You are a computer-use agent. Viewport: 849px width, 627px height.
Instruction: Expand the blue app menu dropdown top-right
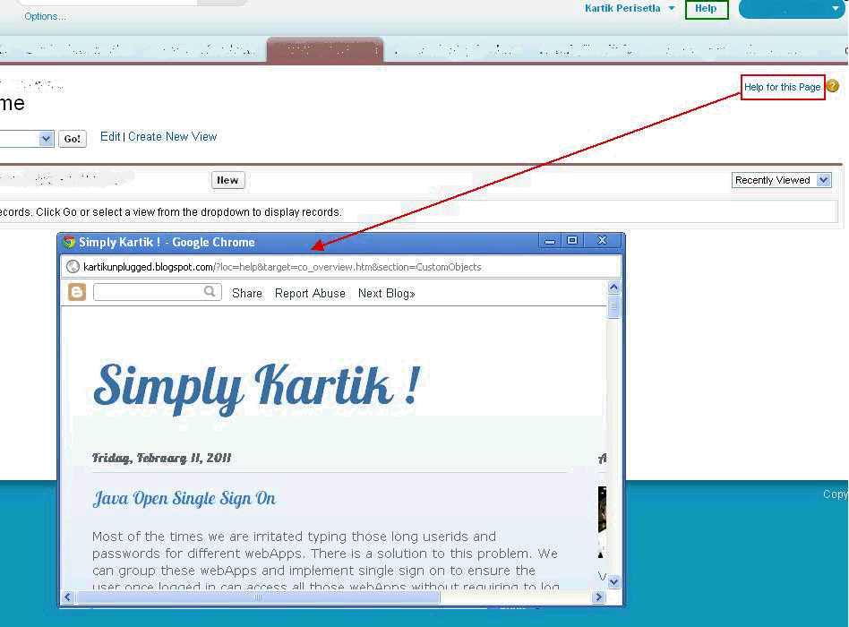pyautogui.click(x=836, y=9)
